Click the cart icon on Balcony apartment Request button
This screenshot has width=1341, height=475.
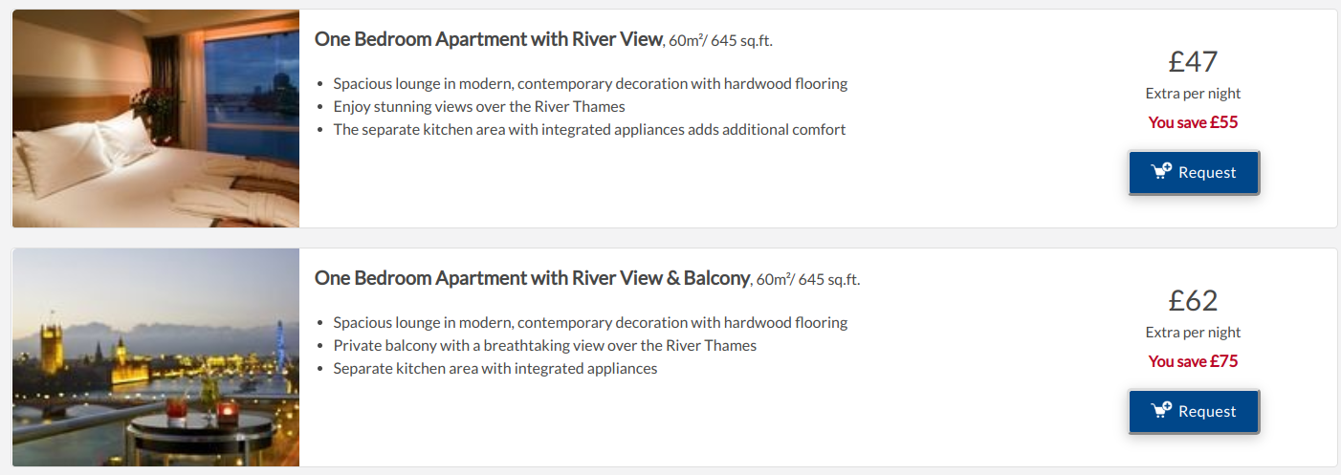[1161, 411]
